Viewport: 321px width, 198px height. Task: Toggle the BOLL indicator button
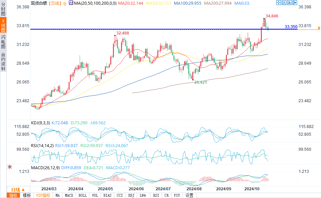[x=82, y=195]
